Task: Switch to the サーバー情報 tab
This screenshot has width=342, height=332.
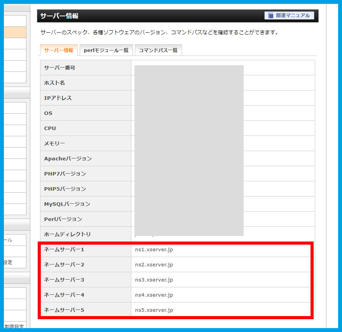Action: (x=59, y=50)
